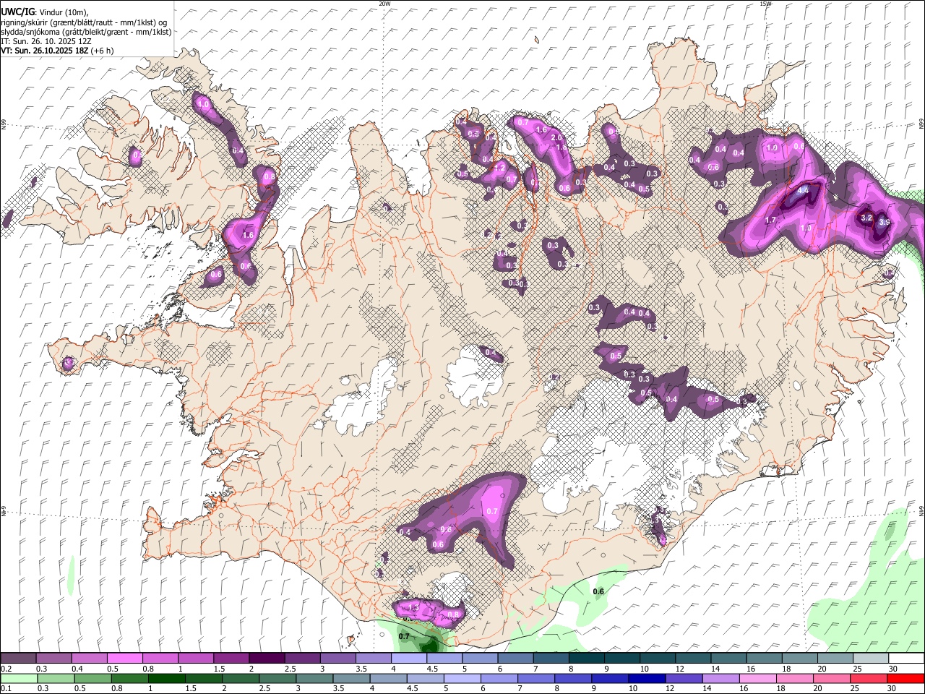Image resolution: width=925 pixels, height=694 pixels.
Task: Click the 2.0 snowfall value on the map
Action: tap(556, 137)
